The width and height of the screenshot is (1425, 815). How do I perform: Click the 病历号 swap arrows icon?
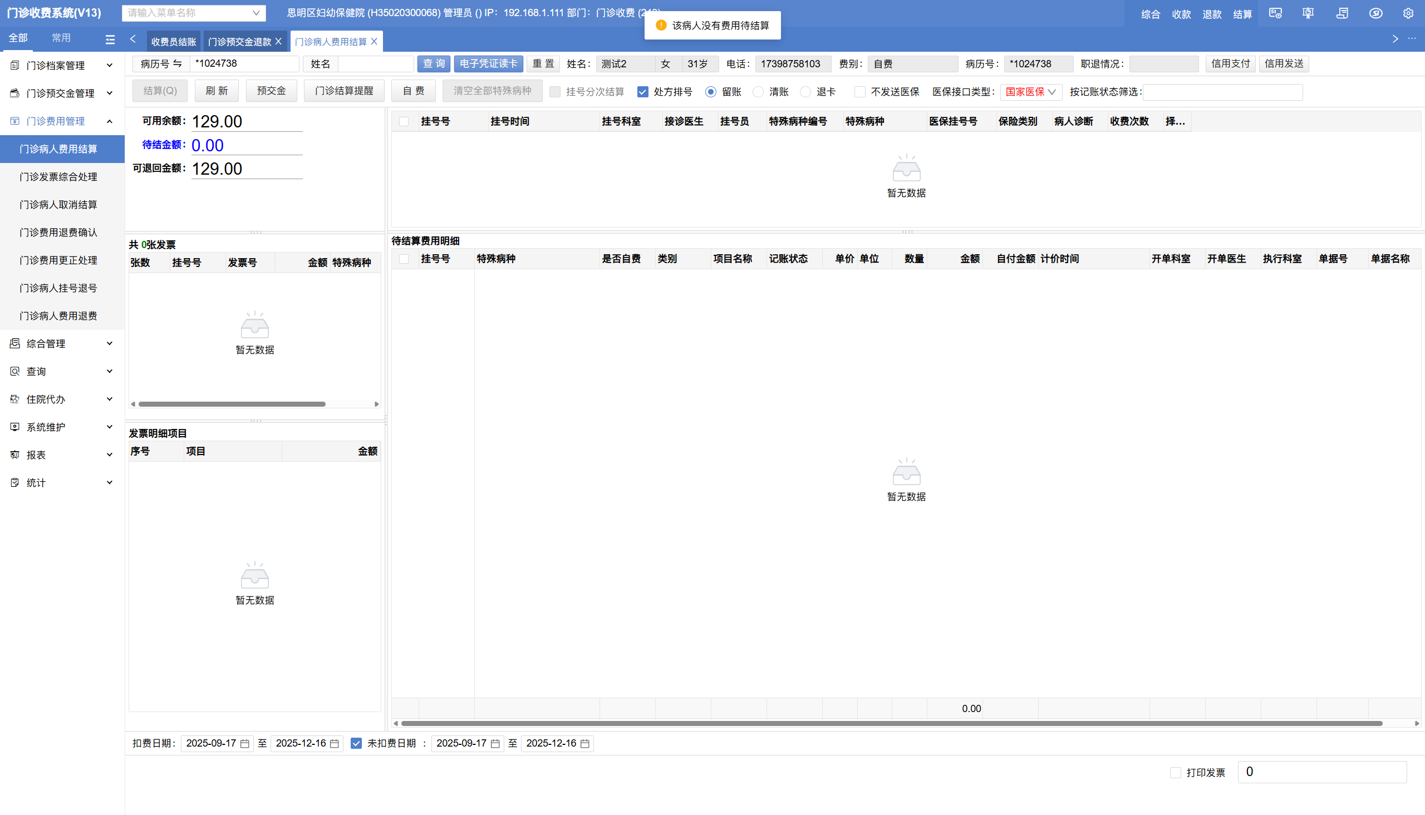click(x=177, y=64)
